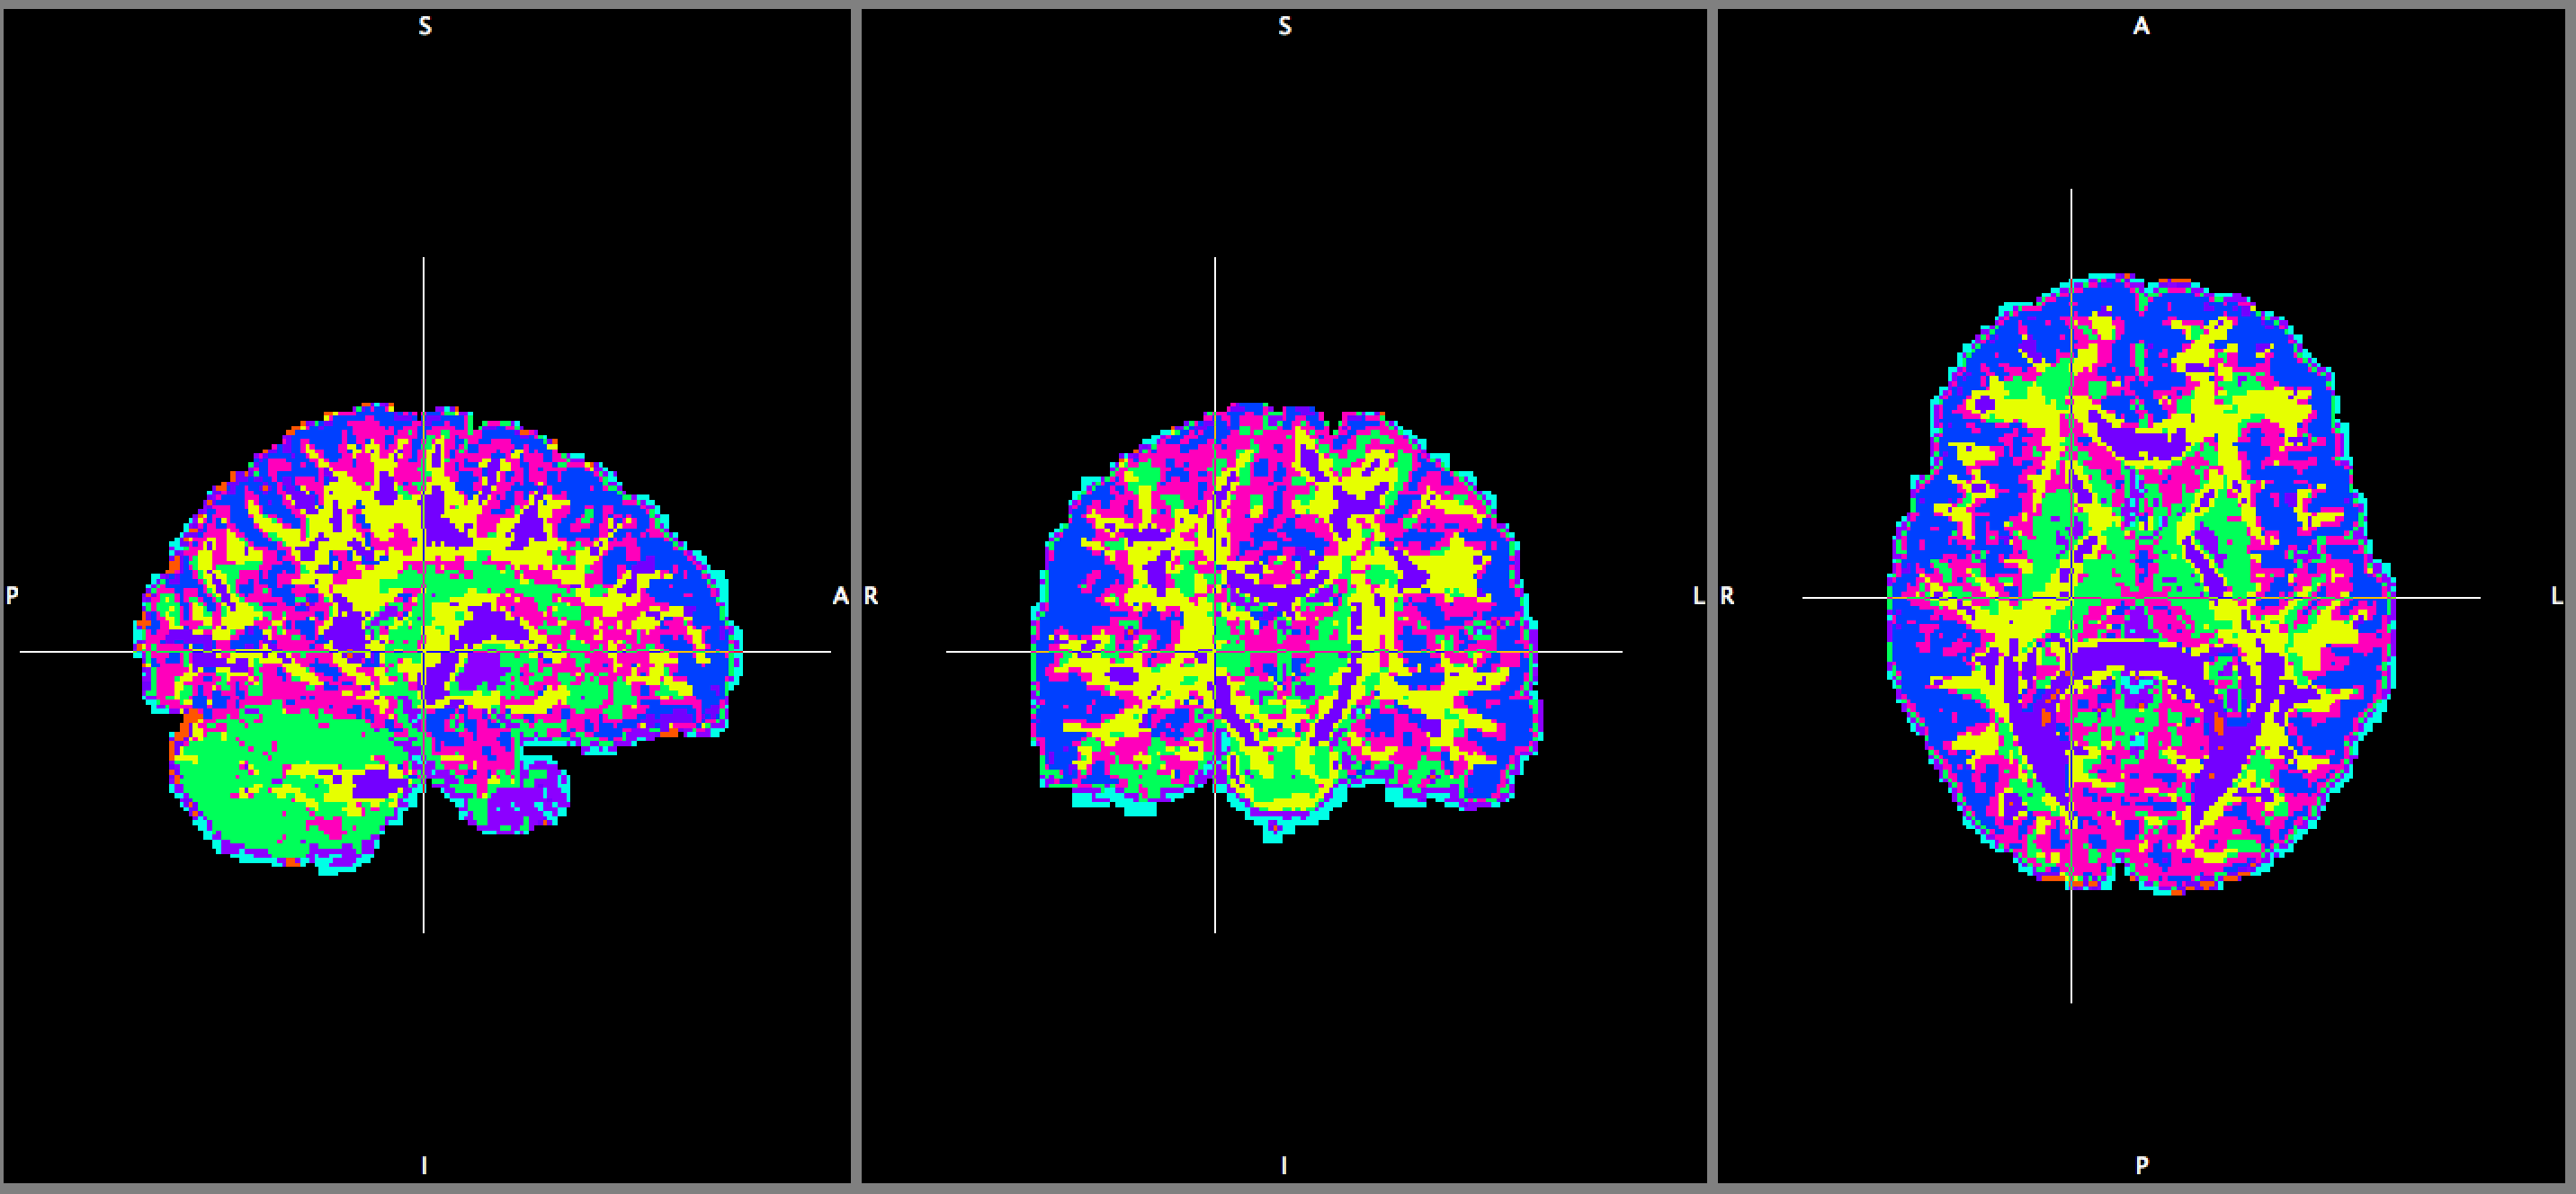Click the 'A' label right of the sagittal view
This screenshot has height=1194, width=2576.
coord(840,596)
